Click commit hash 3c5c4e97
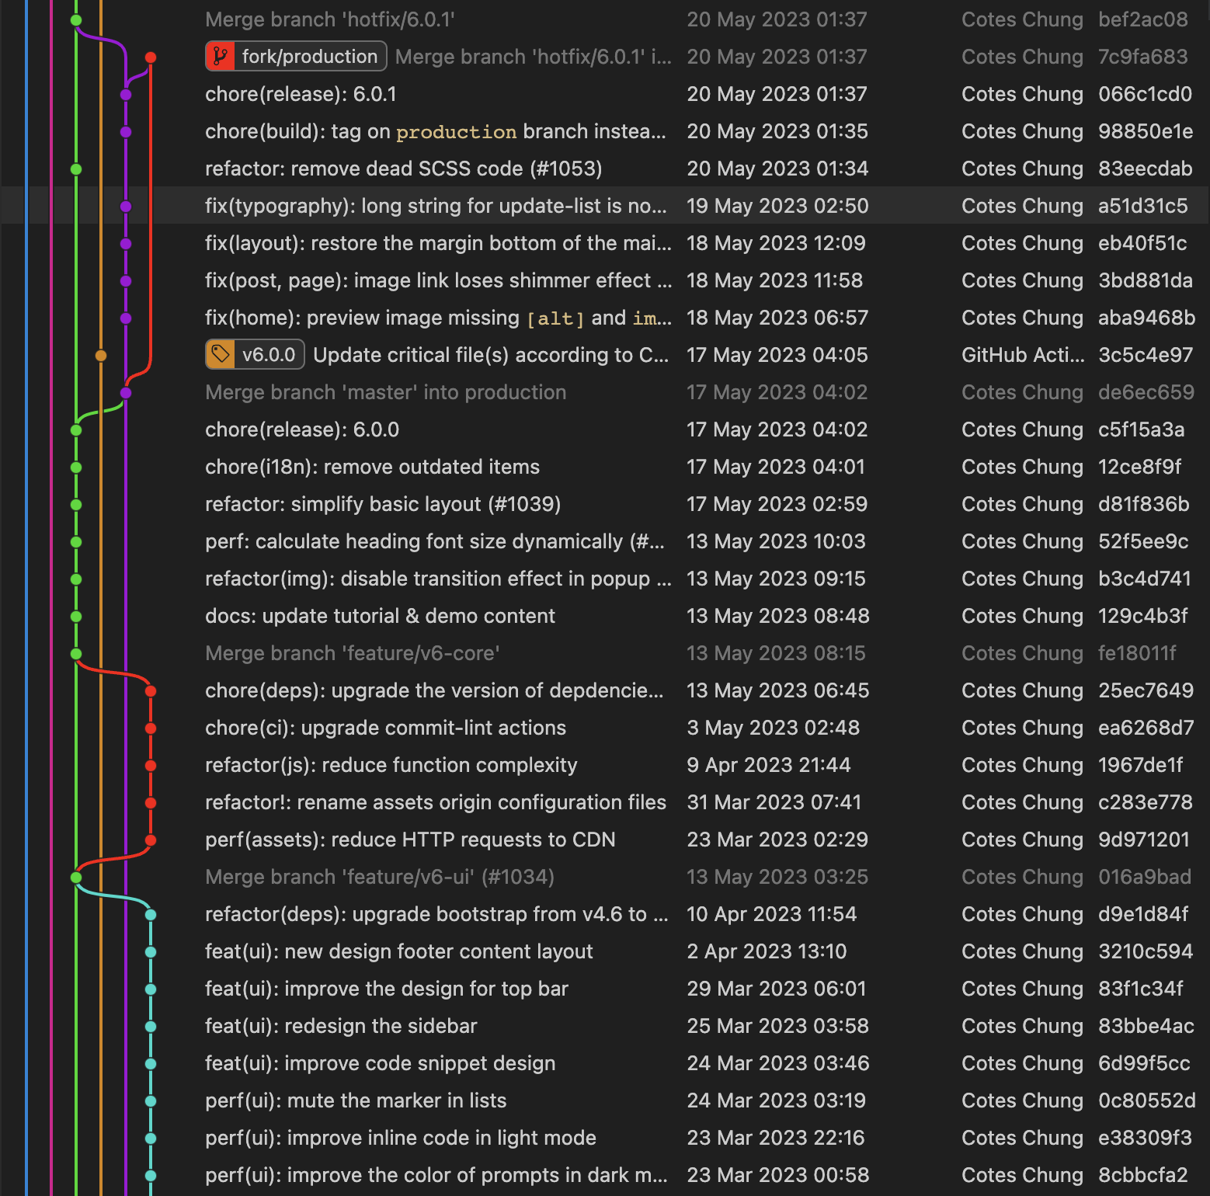The width and height of the screenshot is (1210, 1196). pos(1146,355)
